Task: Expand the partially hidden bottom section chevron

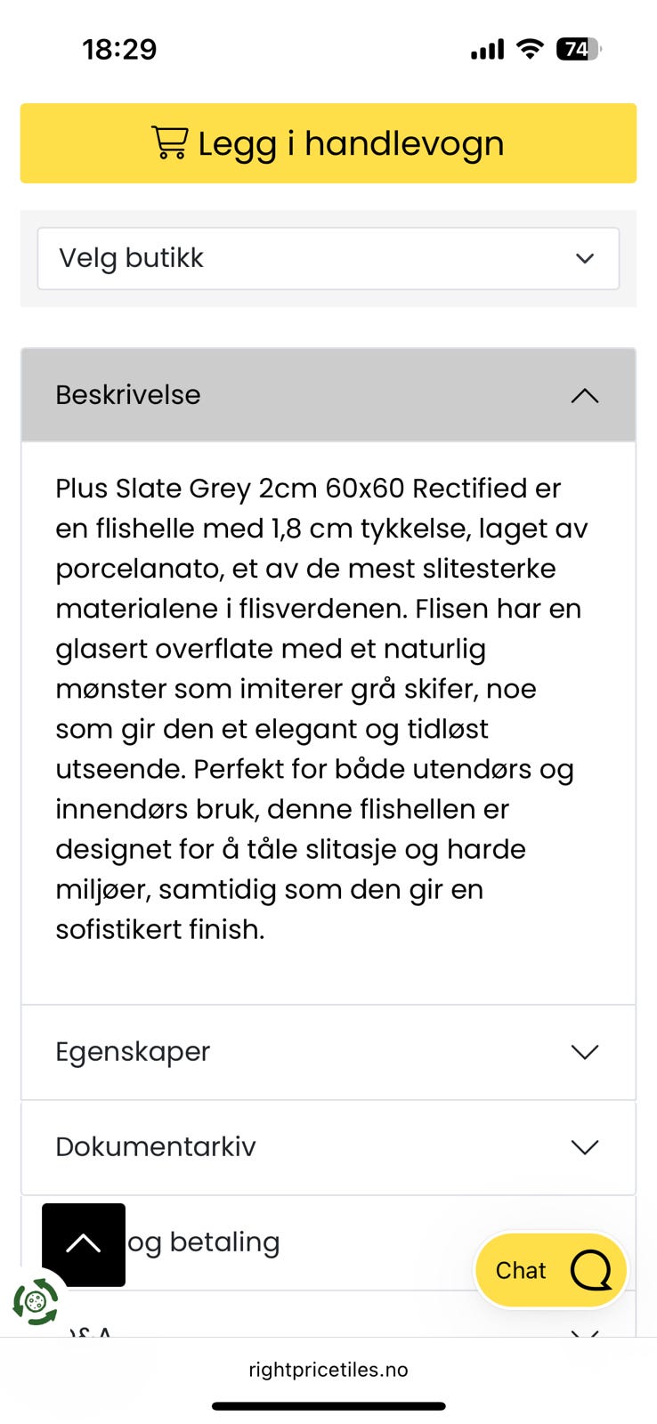Action: click(583, 1331)
